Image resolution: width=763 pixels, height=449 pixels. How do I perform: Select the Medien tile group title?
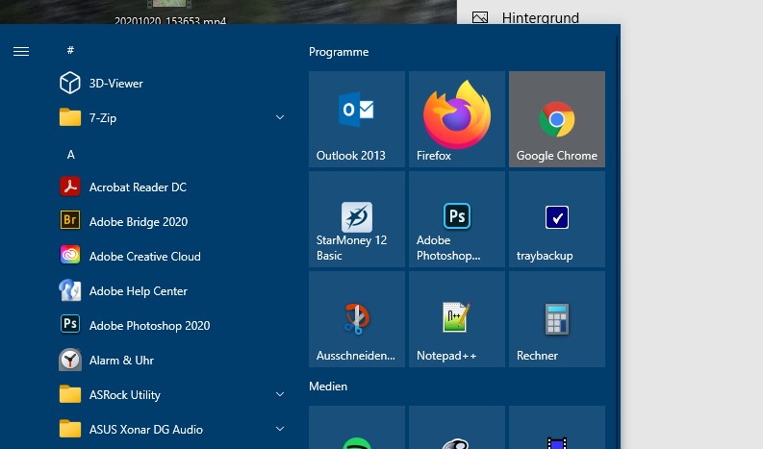(x=328, y=387)
